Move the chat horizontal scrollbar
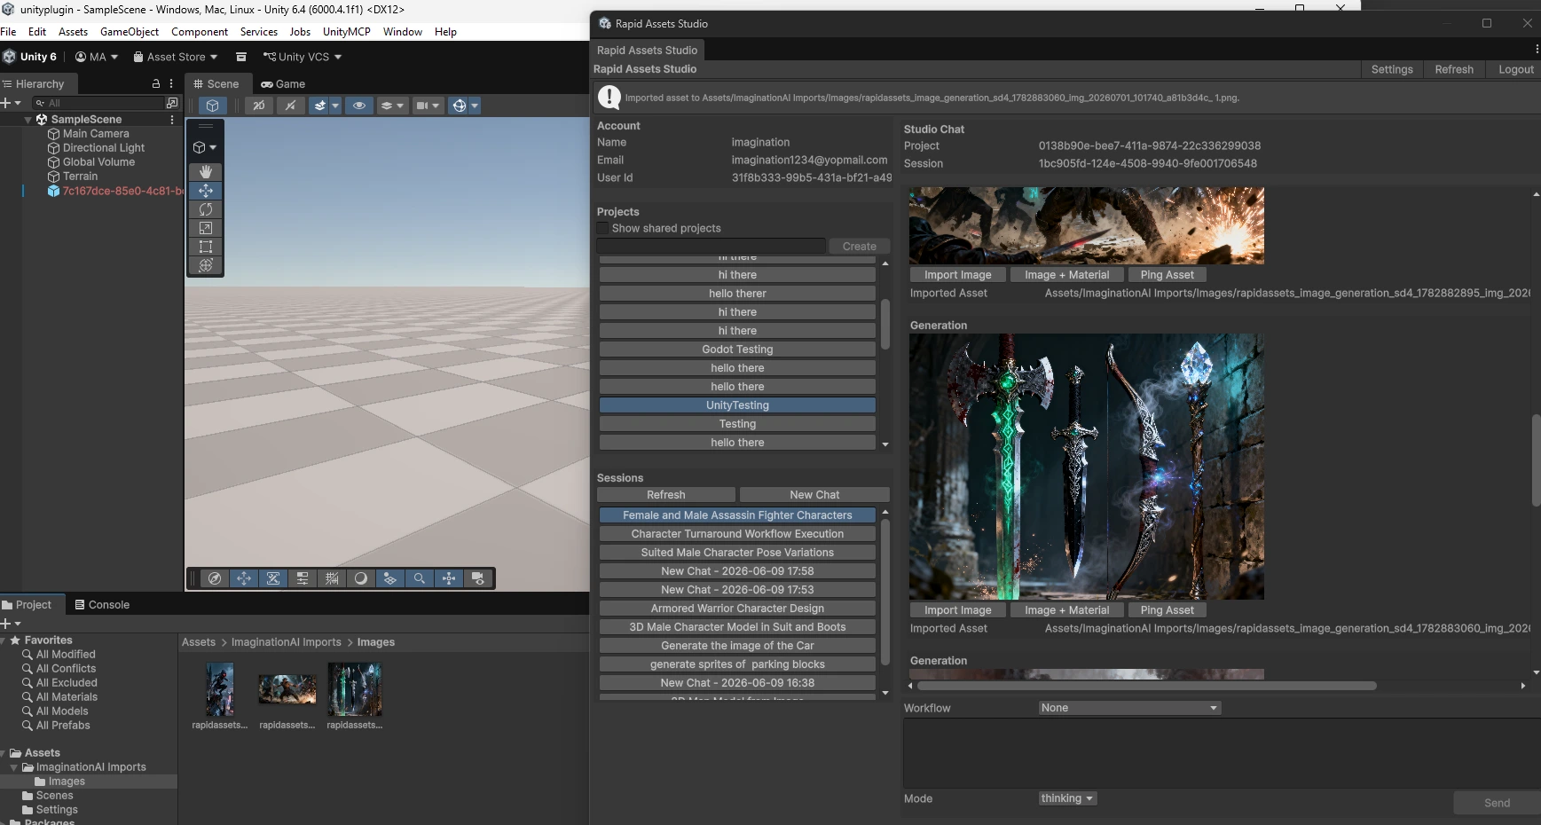 [x=1146, y=686]
